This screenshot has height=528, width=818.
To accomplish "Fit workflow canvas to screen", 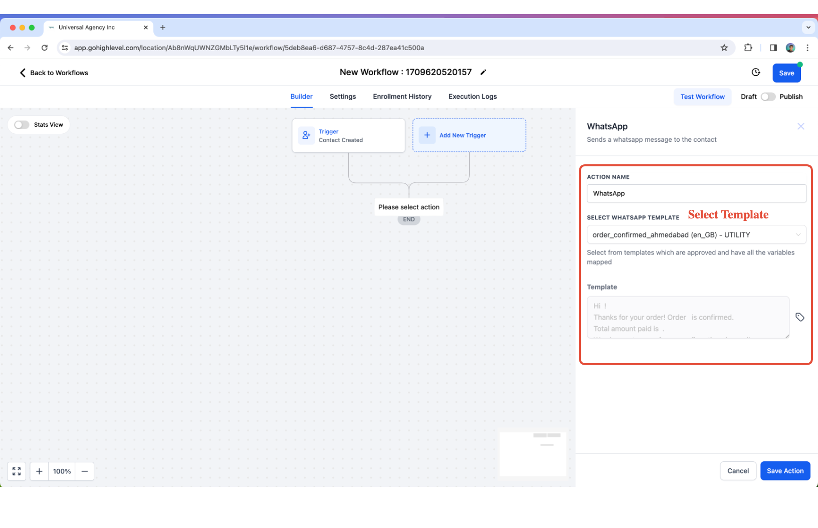I will coord(17,471).
